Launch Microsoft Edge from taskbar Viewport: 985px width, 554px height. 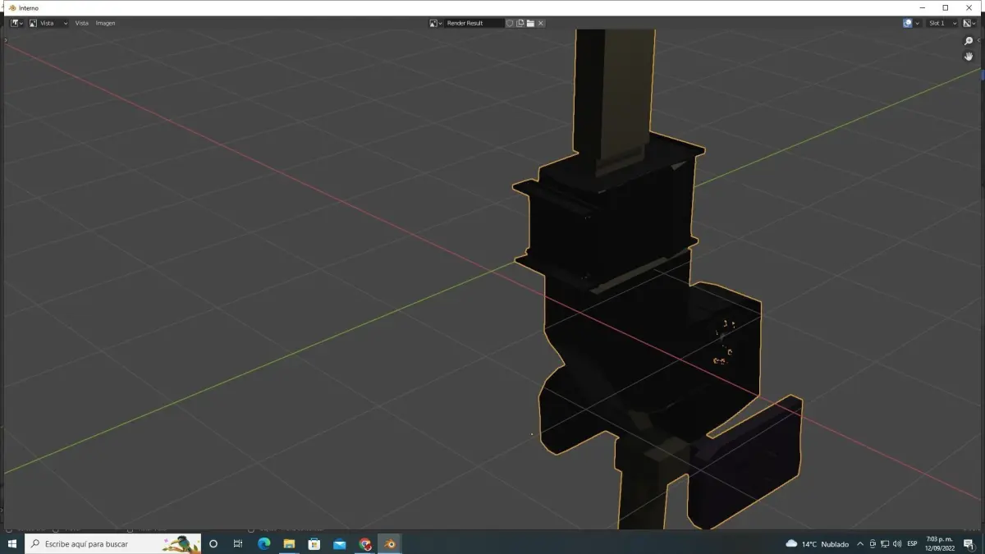(263, 543)
